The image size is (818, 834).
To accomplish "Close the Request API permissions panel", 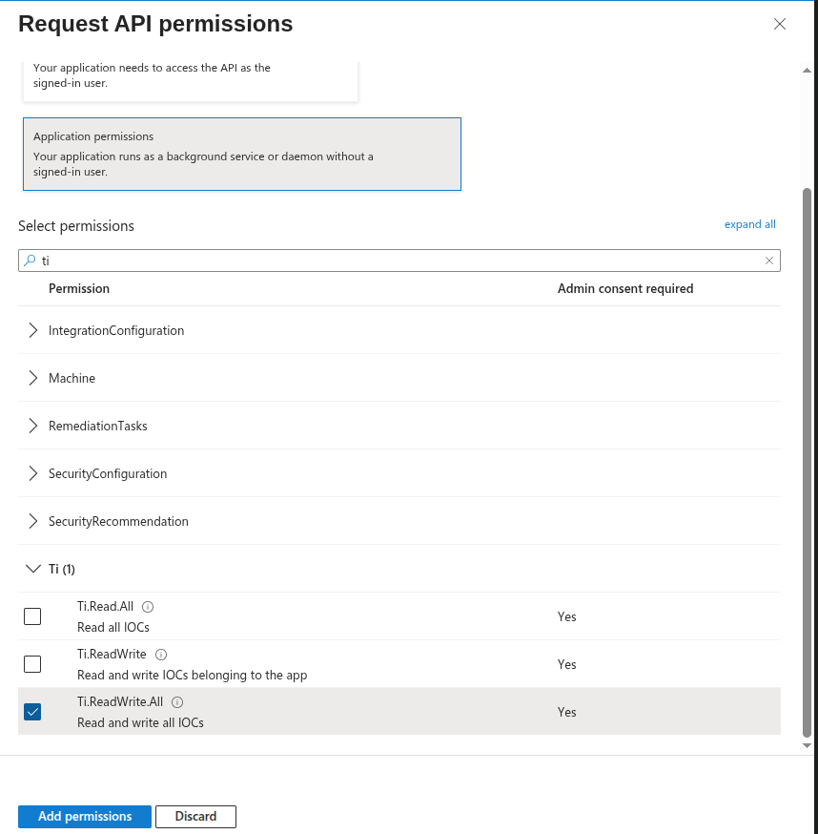I will coord(780,25).
